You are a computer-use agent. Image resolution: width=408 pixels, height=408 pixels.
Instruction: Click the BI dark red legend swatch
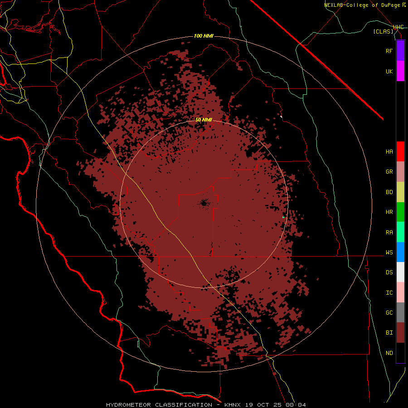400,333
